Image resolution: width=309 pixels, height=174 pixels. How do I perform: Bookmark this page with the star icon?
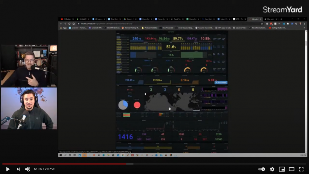tap(262, 24)
